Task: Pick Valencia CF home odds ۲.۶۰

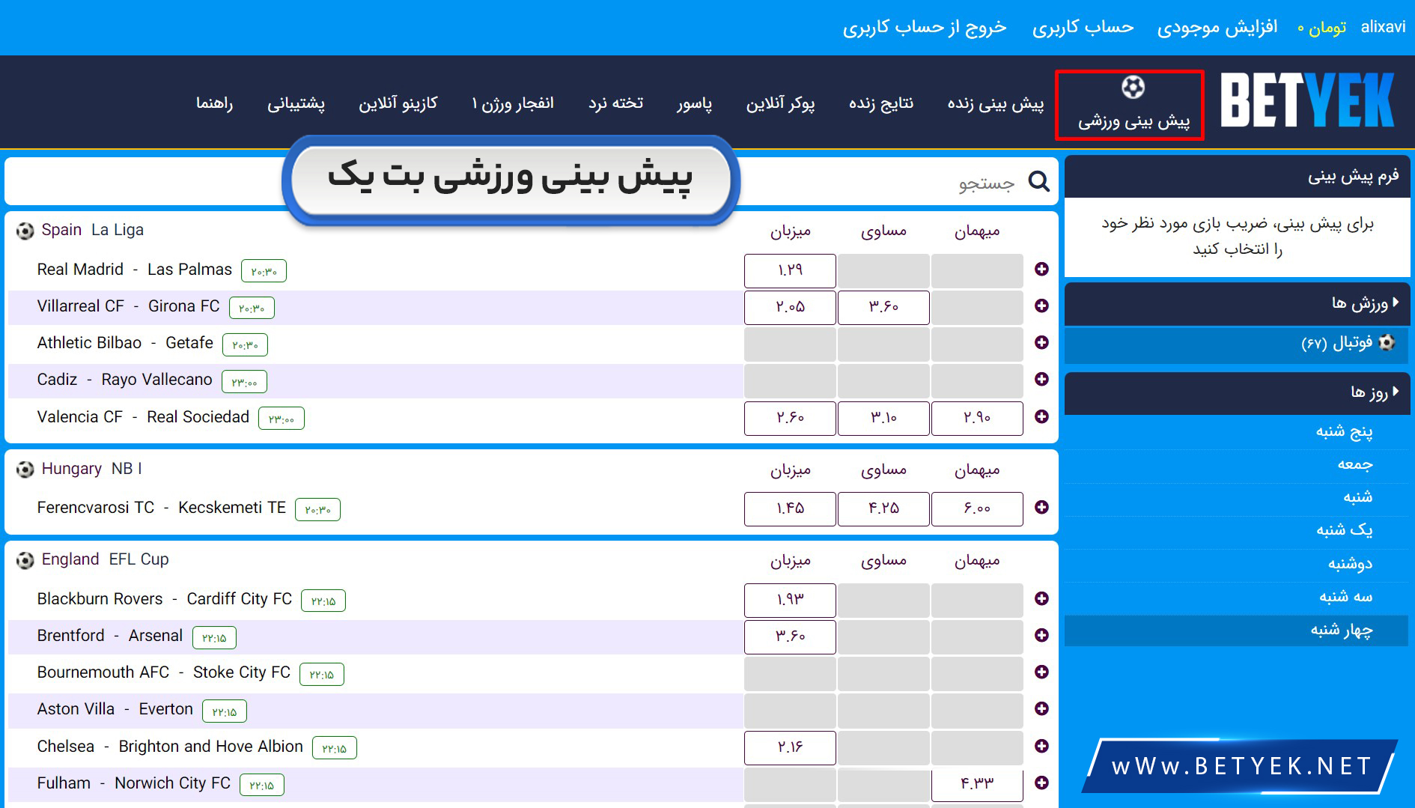Action: (790, 418)
